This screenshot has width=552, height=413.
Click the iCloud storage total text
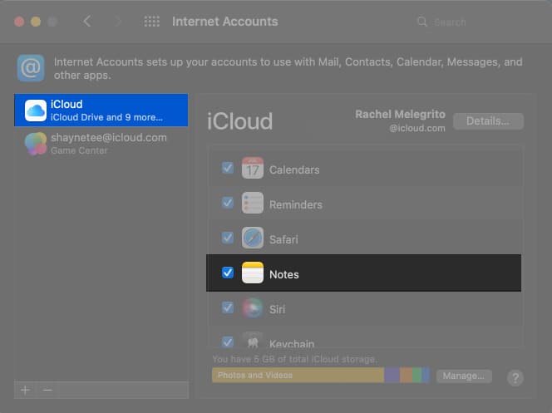coord(294,359)
